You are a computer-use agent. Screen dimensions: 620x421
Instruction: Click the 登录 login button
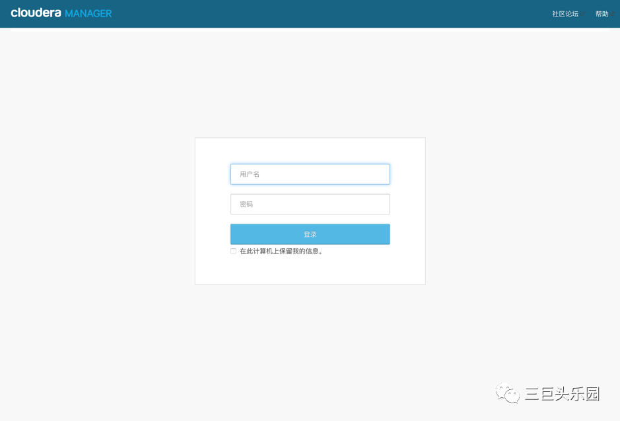pos(310,234)
